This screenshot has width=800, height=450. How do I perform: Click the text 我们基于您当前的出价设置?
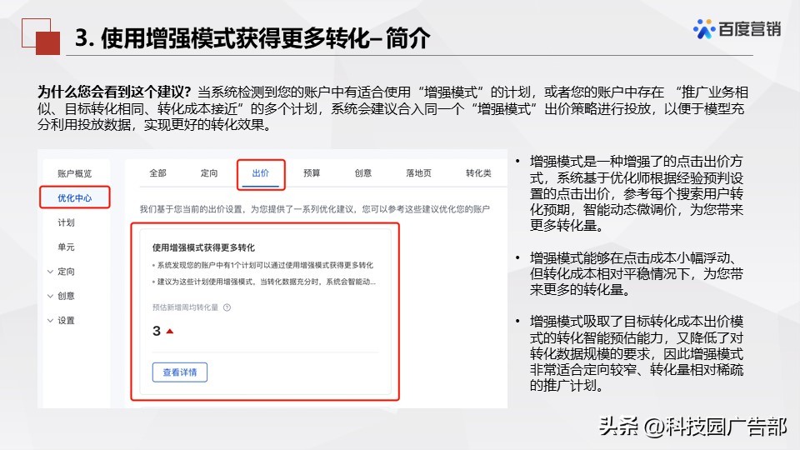315,208
